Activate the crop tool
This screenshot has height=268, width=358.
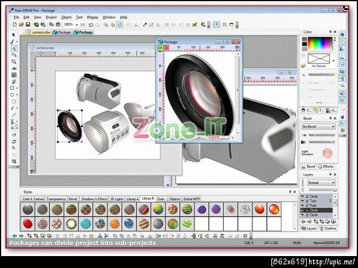(x=14, y=161)
